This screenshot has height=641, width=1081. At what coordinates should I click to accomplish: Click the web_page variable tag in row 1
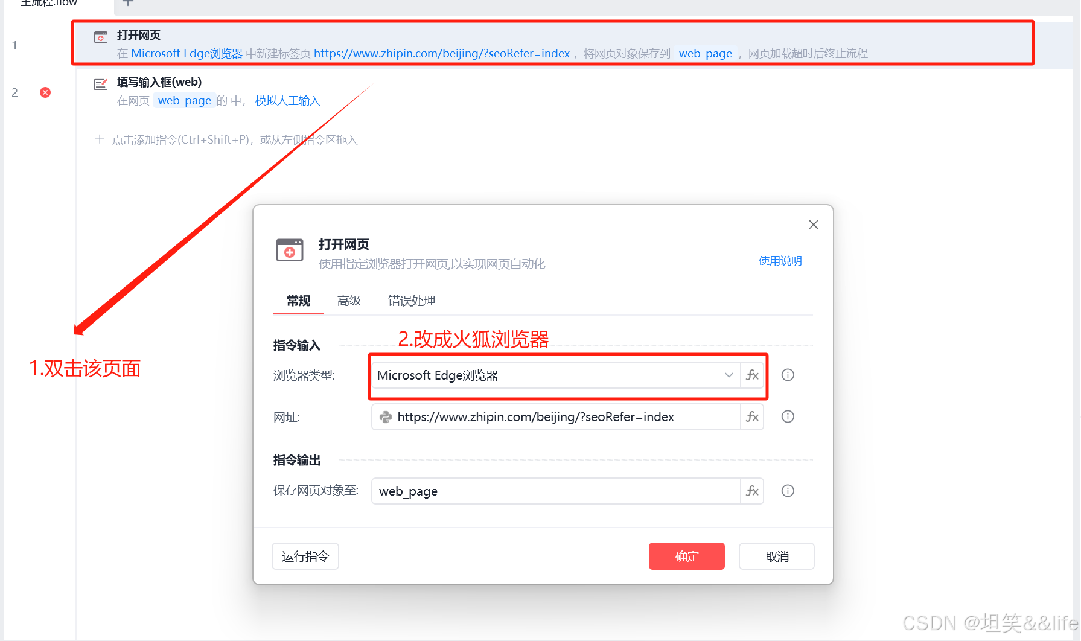tap(705, 54)
